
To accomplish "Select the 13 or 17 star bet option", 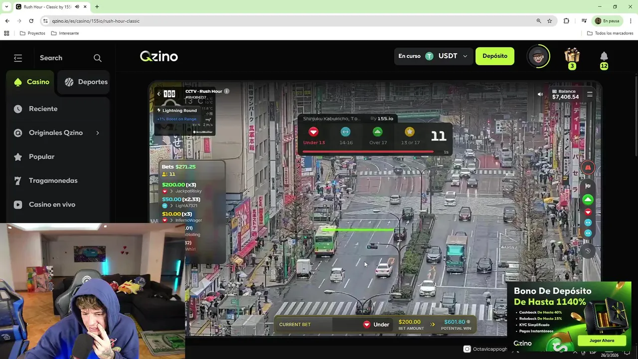I will (x=410, y=136).
